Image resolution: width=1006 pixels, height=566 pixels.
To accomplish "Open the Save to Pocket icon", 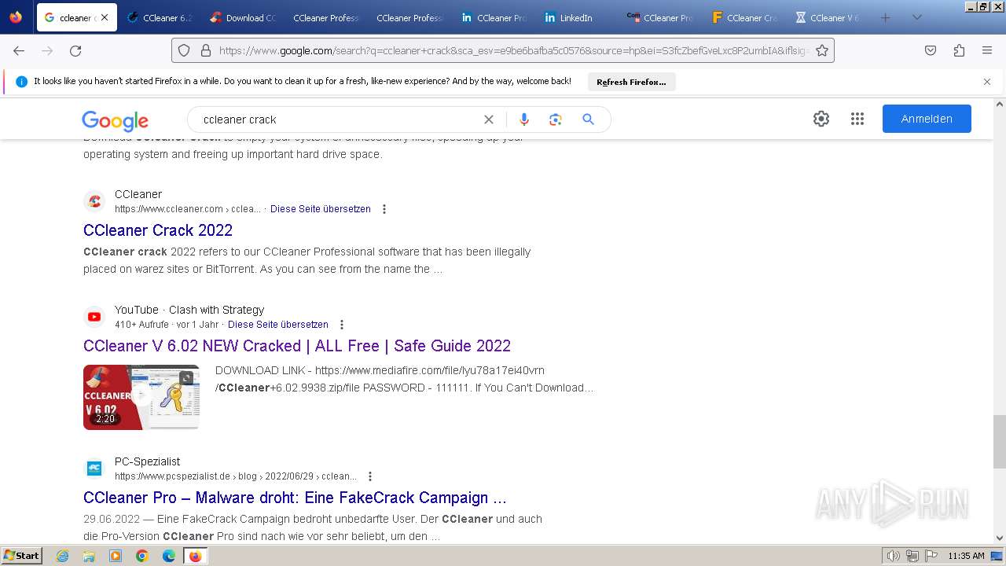I will coord(931,50).
